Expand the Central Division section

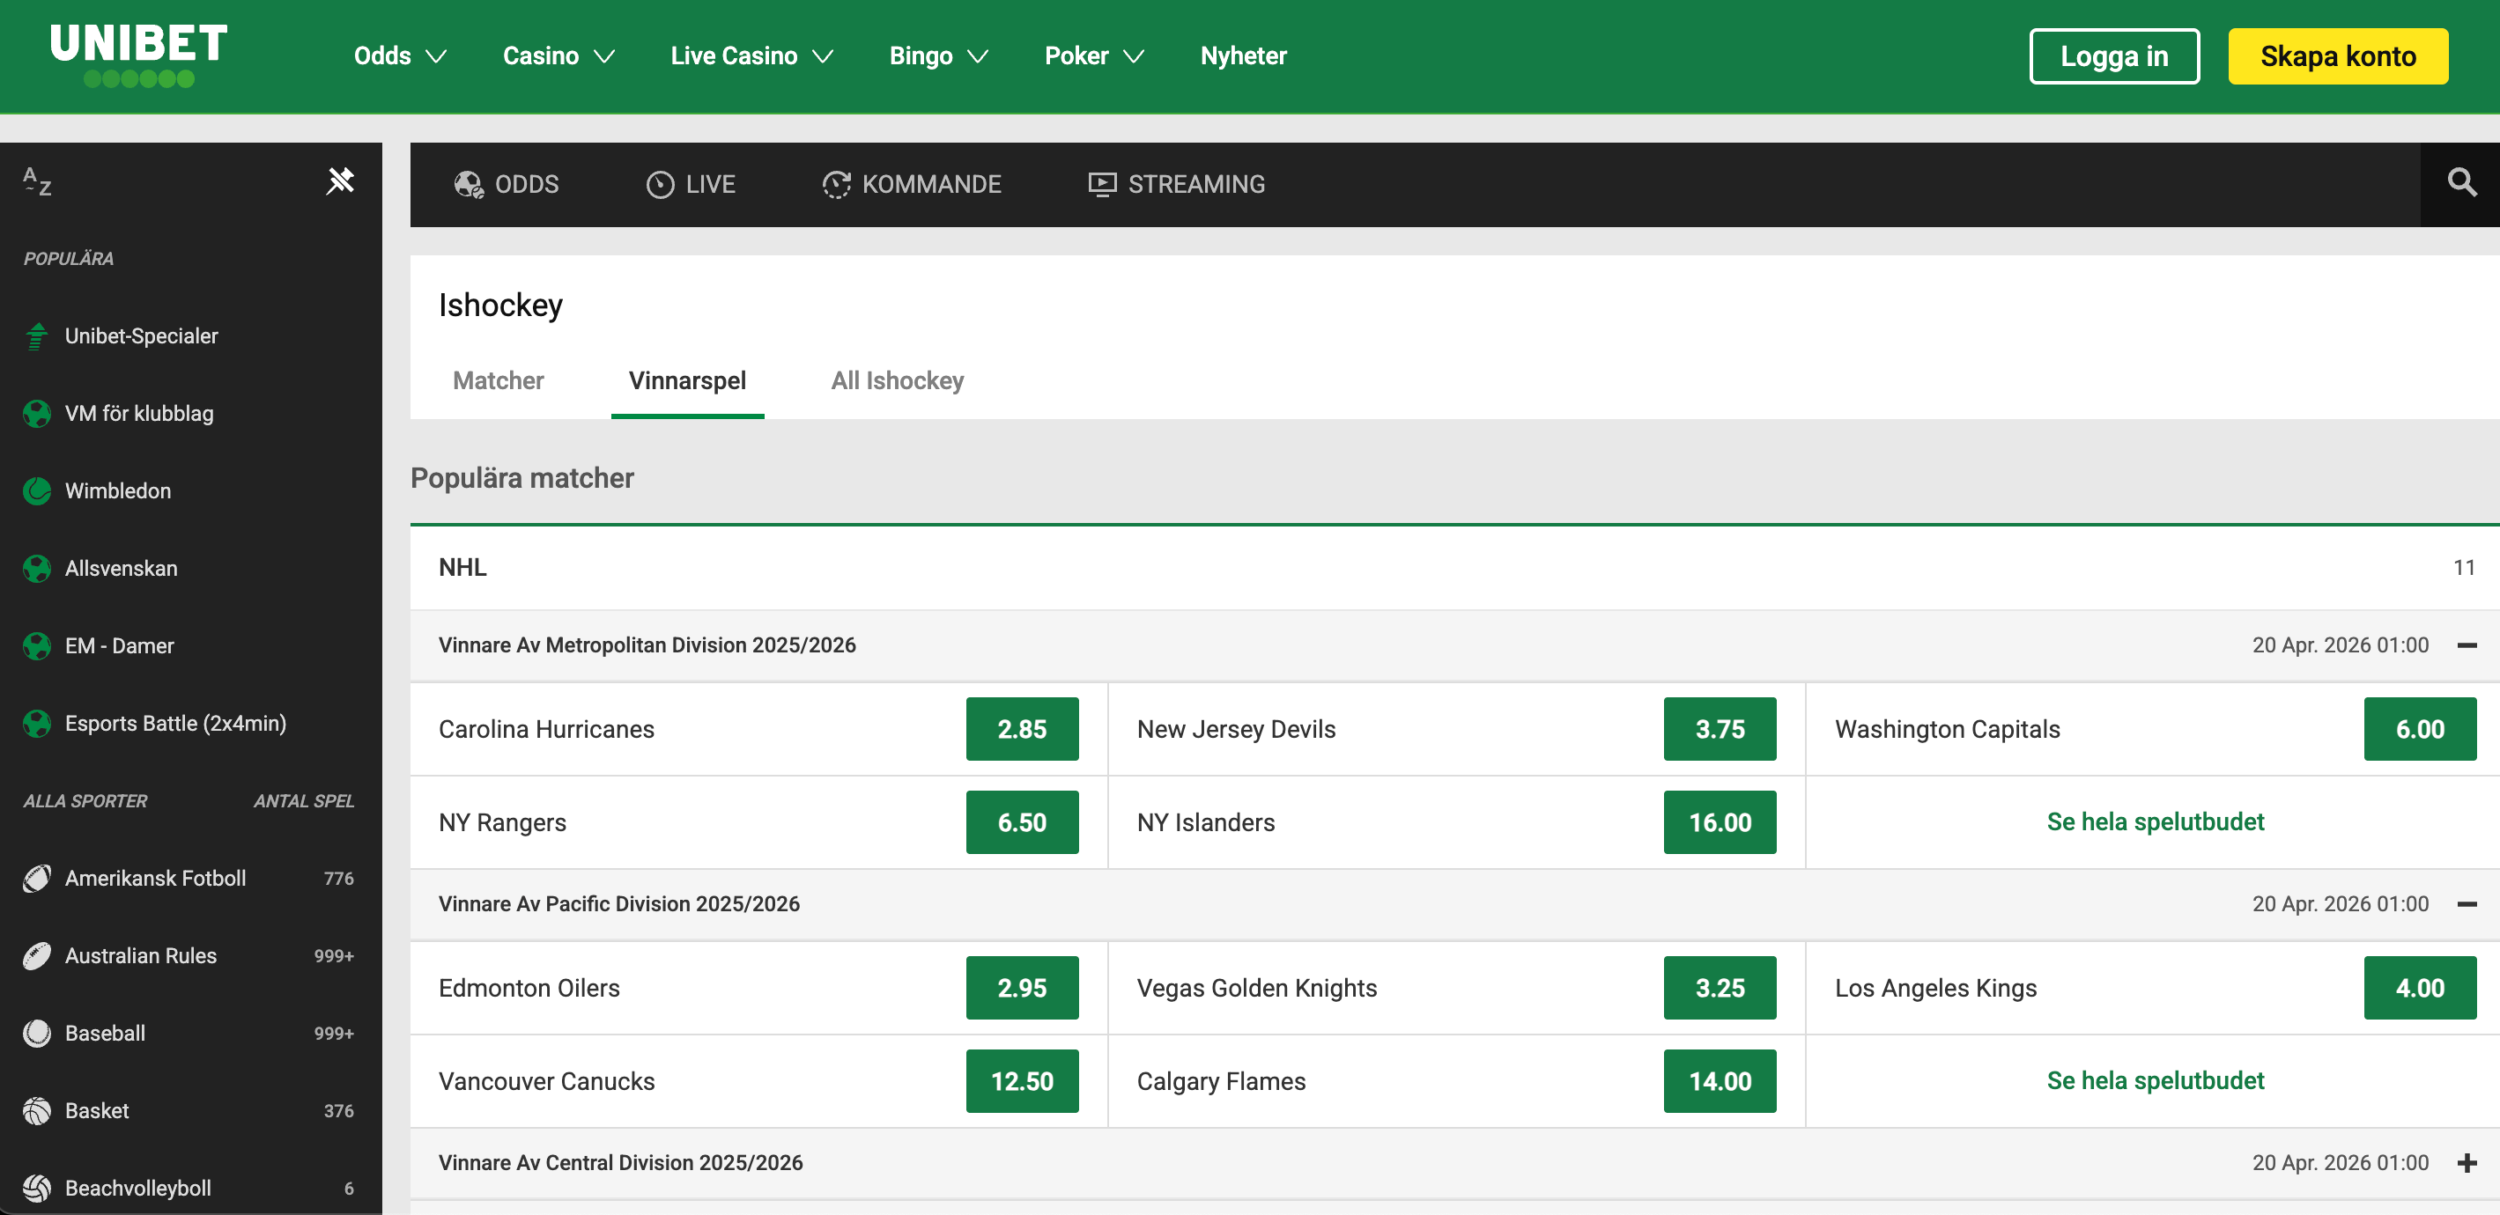click(2467, 1164)
